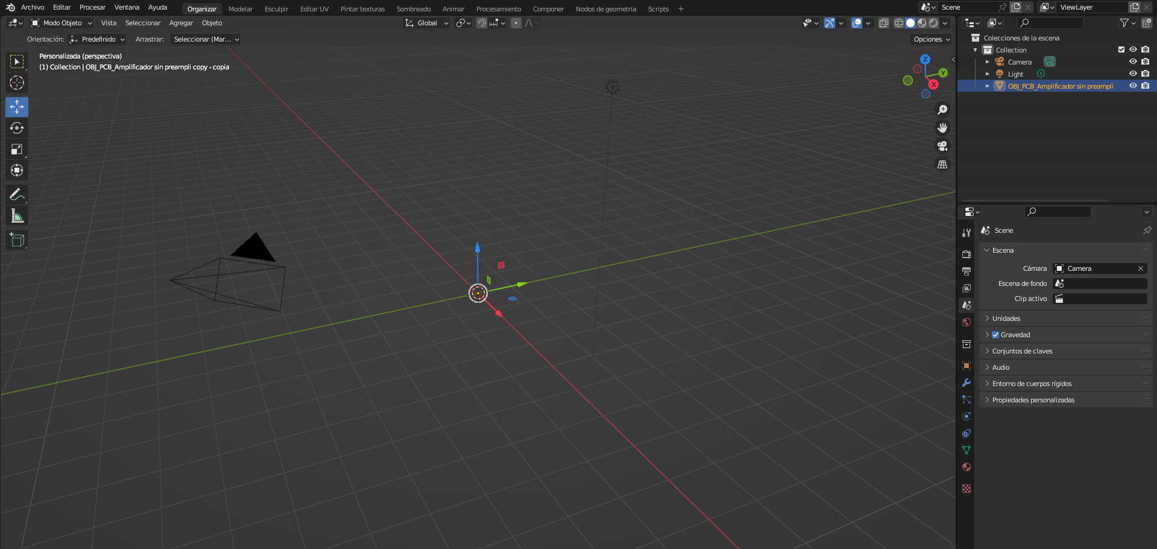Open the Material properties tab
This screenshot has height=549, width=1157.
[966, 467]
